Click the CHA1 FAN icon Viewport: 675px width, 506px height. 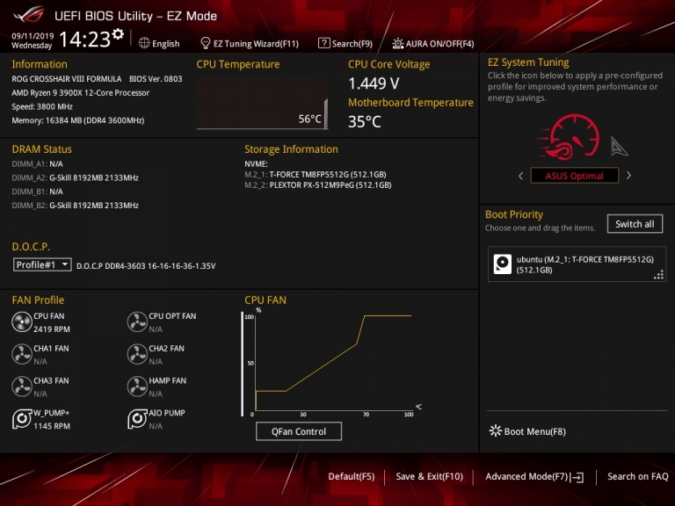21,354
